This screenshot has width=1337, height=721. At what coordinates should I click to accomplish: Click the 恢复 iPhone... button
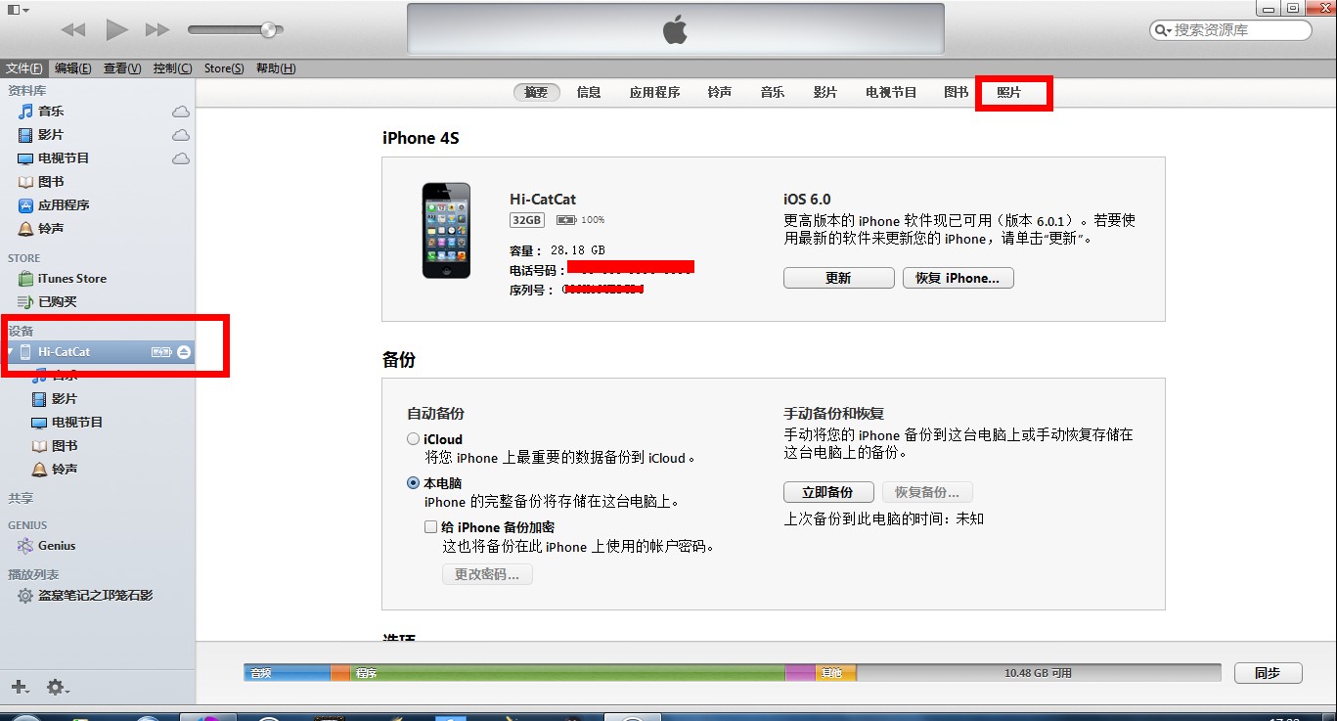[958, 278]
